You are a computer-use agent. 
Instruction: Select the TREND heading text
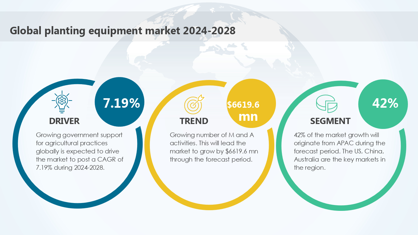(x=194, y=121)
